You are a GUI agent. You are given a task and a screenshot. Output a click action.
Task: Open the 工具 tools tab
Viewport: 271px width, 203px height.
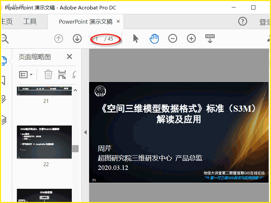pyautogui.click(x=30, y=22)
